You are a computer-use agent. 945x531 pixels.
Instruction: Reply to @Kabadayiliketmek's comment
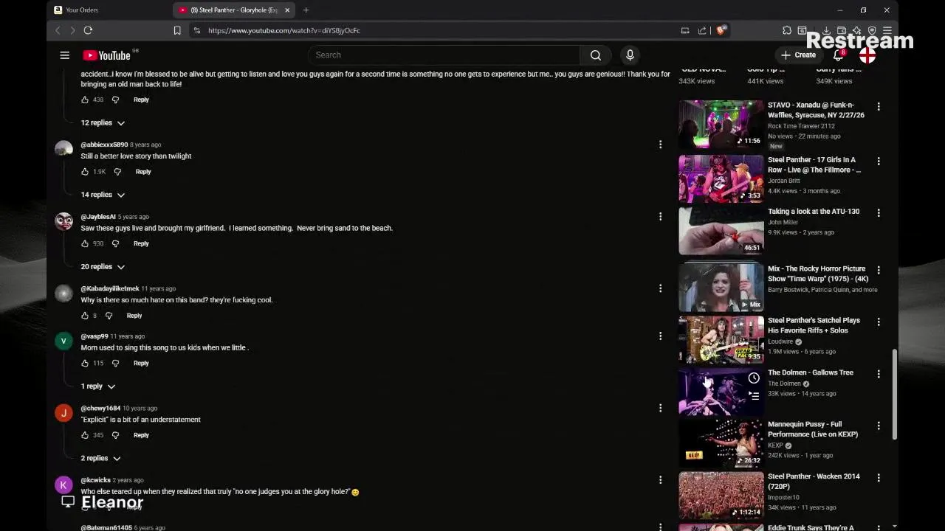pyautogui.click(x=134, y=316)
